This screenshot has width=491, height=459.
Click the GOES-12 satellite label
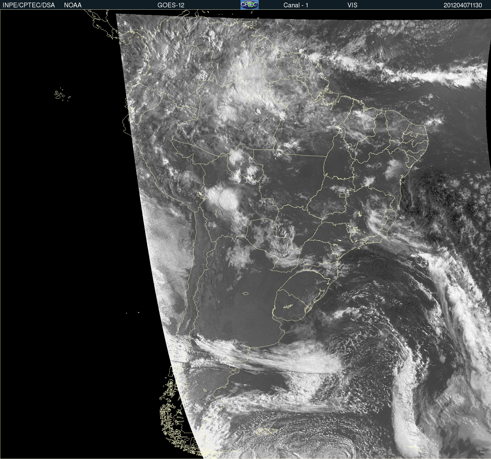pyautogui.click(x=171, y=5)
